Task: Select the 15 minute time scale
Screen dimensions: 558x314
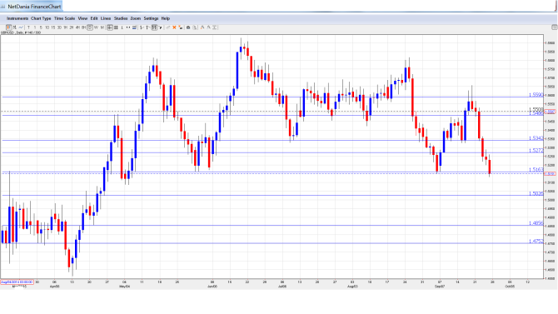Action: point(53,27)
